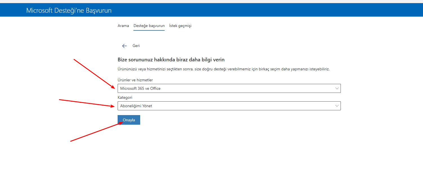Open the Arama tab
This screenshot has width=423, height=177.
click(x=123, y=26)
